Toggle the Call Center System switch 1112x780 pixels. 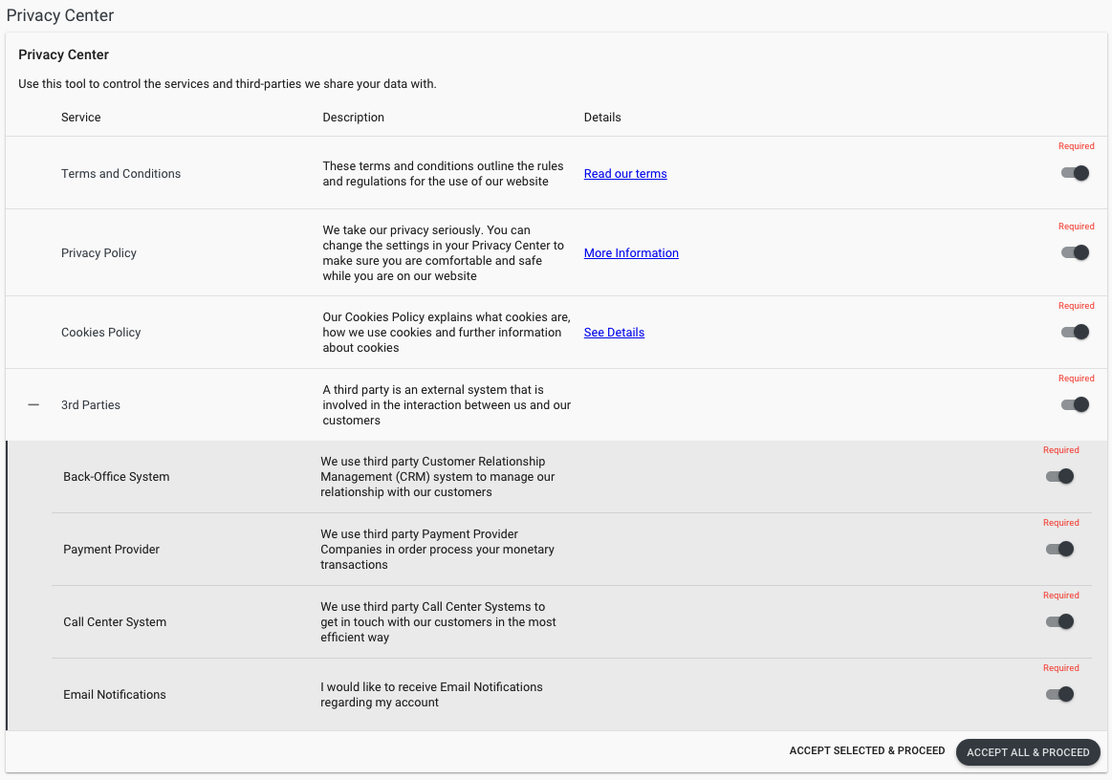click(x=1059, y=622)
